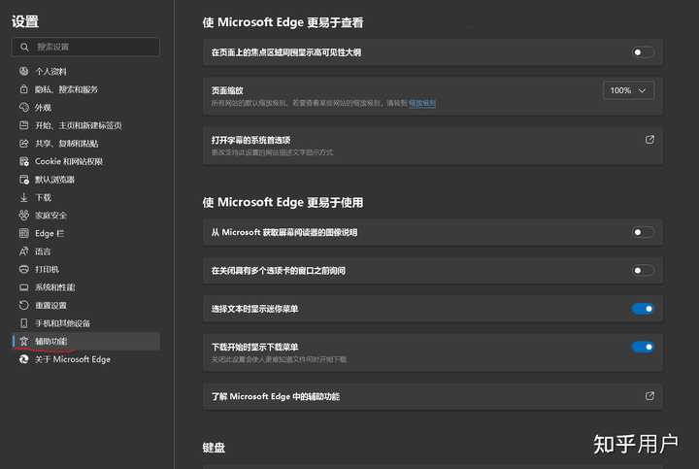Open 共享、复制和粘贴 via its share icon

(23, 143)
